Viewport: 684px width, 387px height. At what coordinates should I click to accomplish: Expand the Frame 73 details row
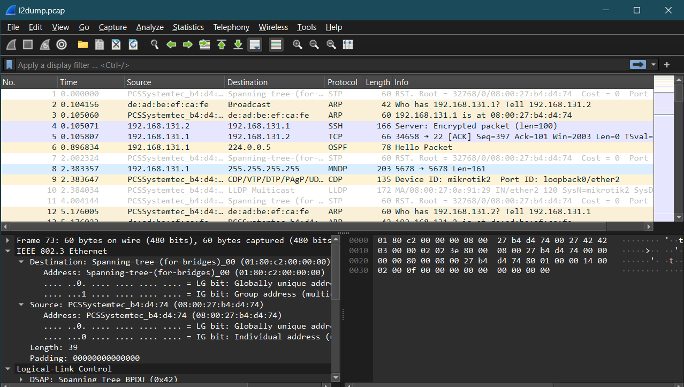pos(8,240)
